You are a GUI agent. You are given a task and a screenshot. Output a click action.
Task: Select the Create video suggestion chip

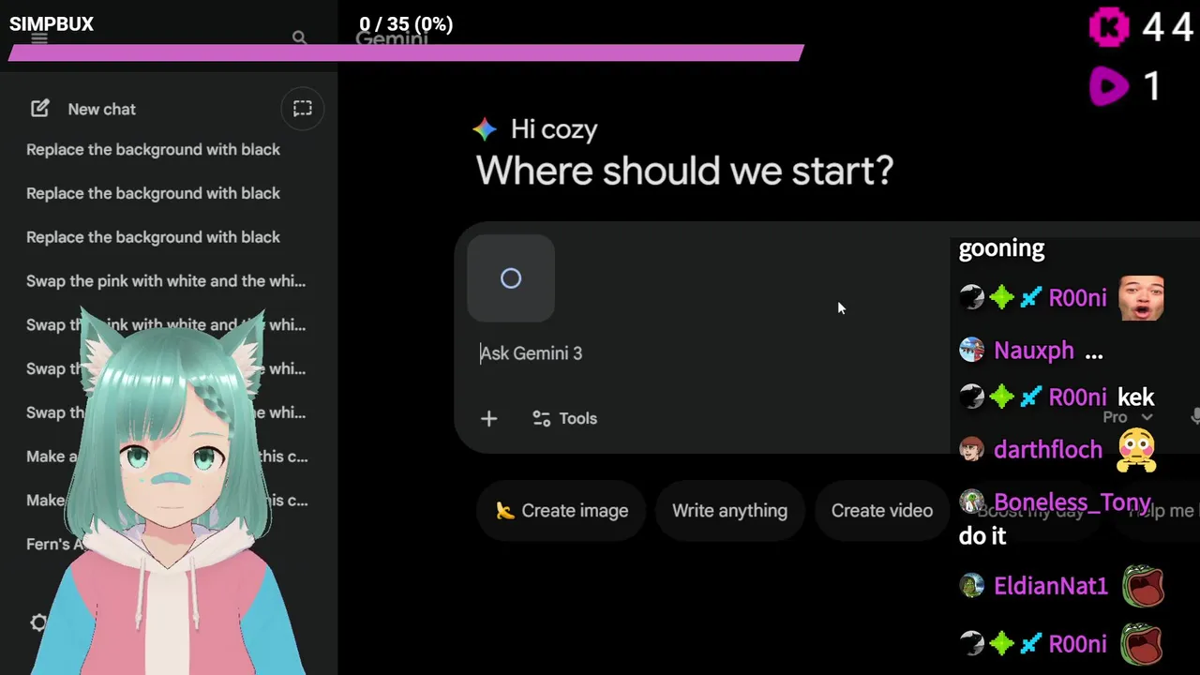882,511
